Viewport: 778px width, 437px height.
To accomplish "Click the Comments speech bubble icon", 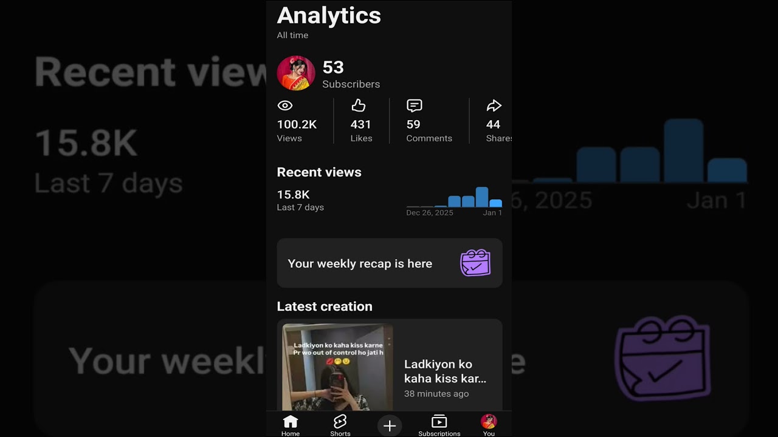I will [x=414, y=106].
